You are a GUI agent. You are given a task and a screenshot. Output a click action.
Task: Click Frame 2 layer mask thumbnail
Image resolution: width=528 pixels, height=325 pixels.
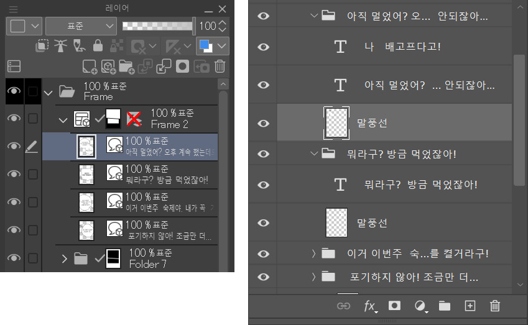pyautogui.click(x=113, y=119)
